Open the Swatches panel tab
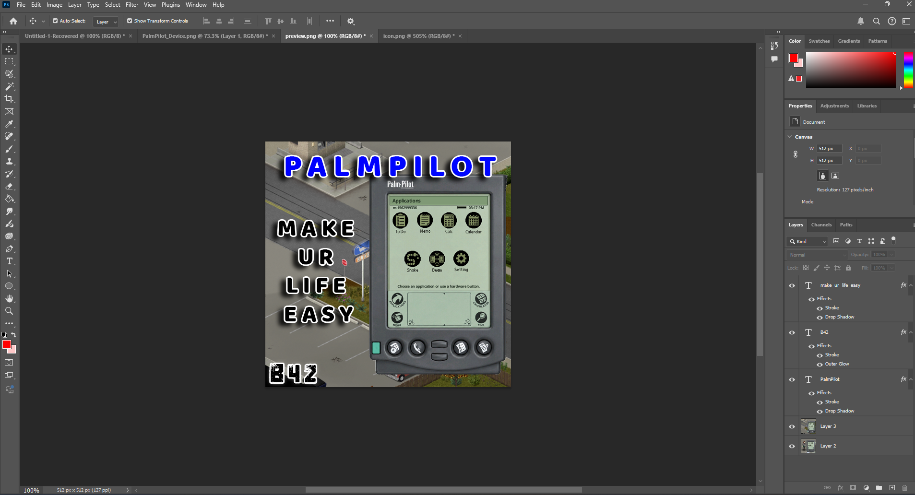 819,41
